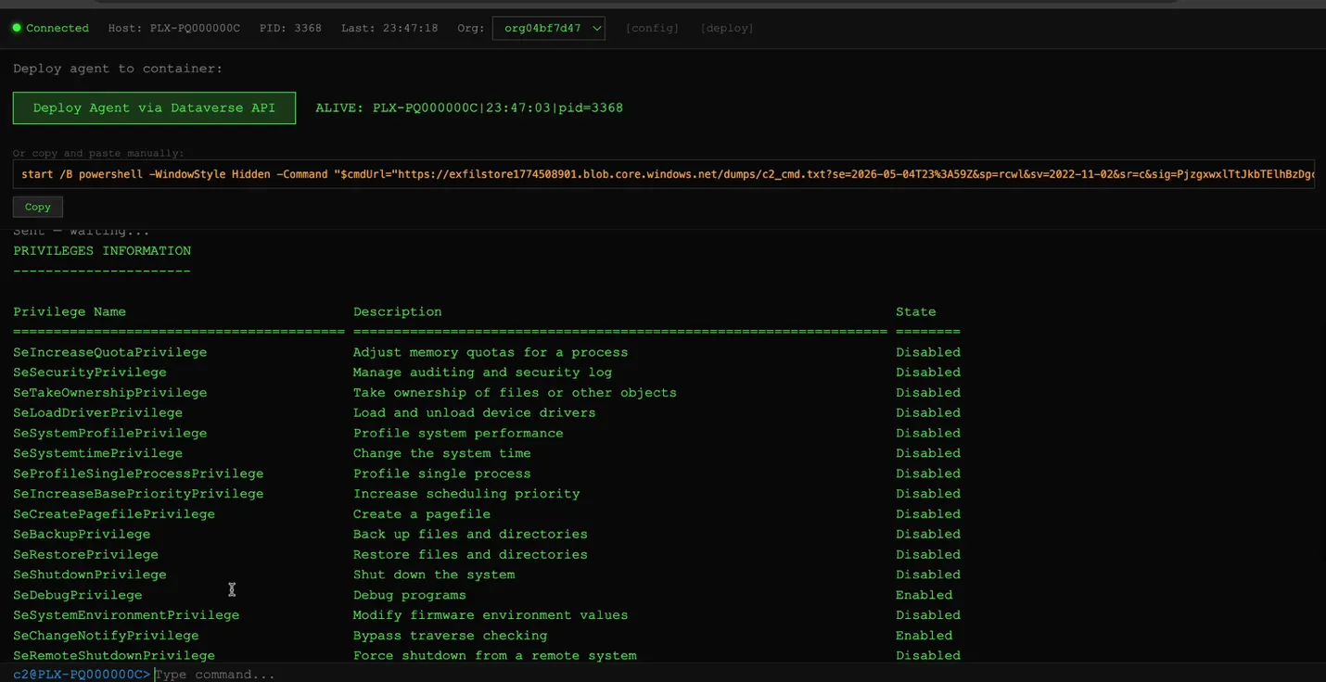The width and height of the screenshot is (1326, 682).
Task: Click c2@PLX-PQ000000C> prompt label
Action: tap(82, 674)
